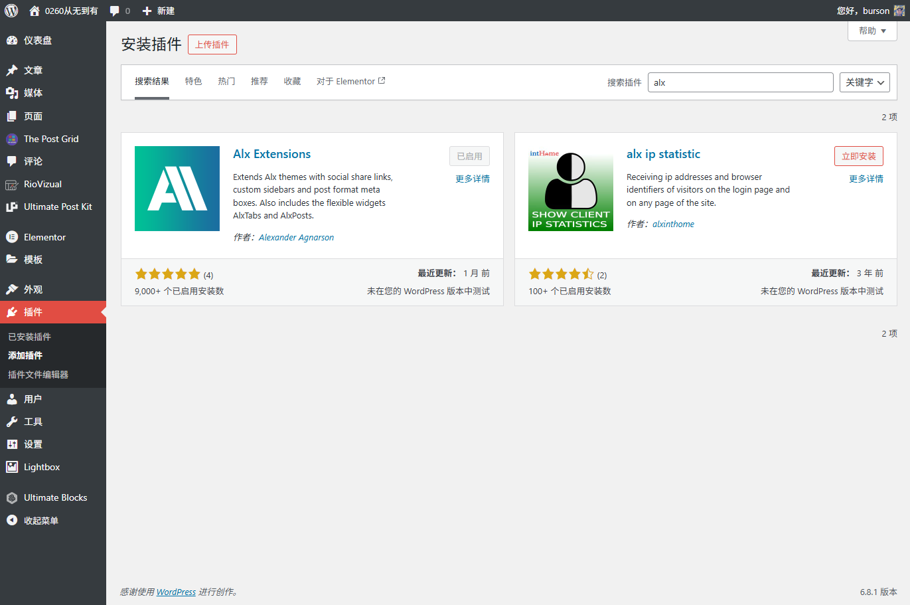Click the WordPress link in the footer
The height and width of the screenshot is (605, 910).
pyautogui.click(x=176, y=592)
